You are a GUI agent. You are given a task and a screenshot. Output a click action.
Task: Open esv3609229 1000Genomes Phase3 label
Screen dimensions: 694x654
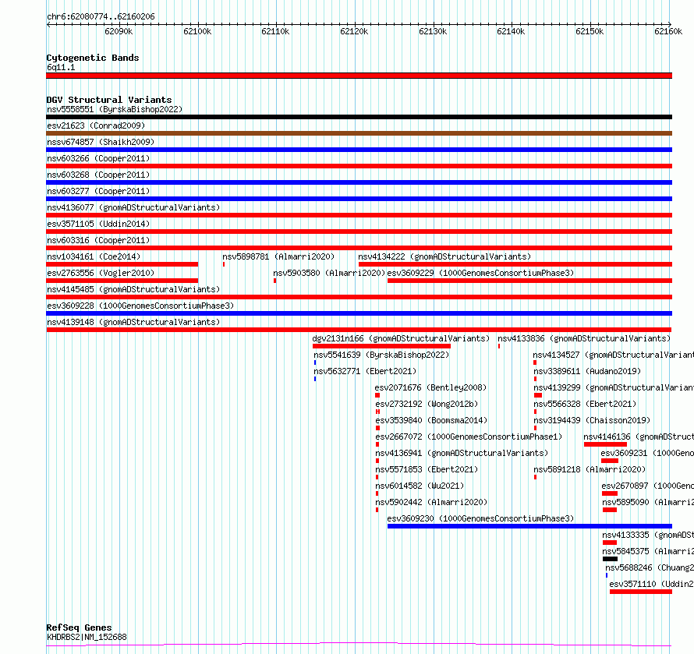tap(480, 273)
